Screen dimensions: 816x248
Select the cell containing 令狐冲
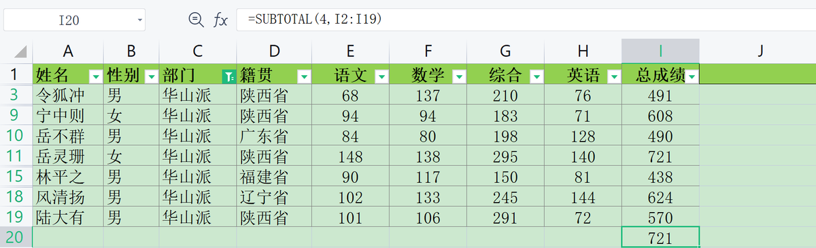coord(67,96)
